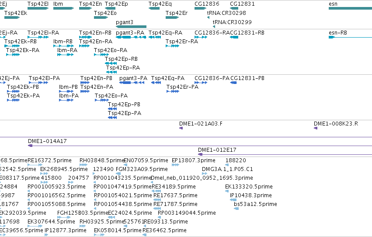This screenshot has width=372, height=237.
Task: Click the RE16372.5prime EST glyph
Action: (35, 165)
